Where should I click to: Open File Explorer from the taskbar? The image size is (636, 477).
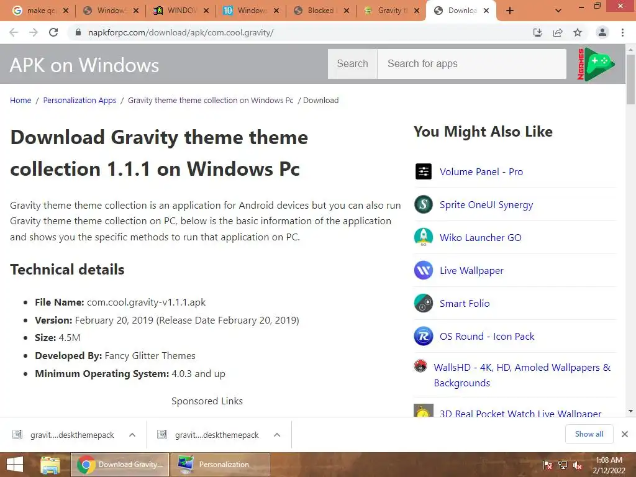(x=50, y=465)
